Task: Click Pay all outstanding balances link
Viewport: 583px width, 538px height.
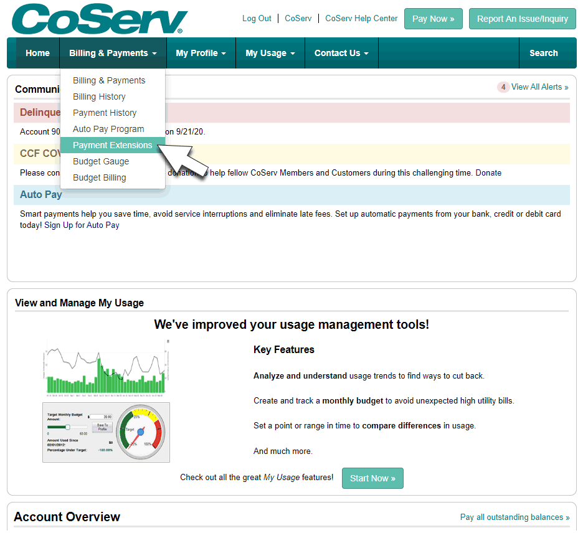Action: [514, 517]
